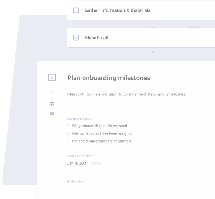Check 'Projected milestones are confirmed'
The image size is (215, 199).
click(x=68, y=141)
